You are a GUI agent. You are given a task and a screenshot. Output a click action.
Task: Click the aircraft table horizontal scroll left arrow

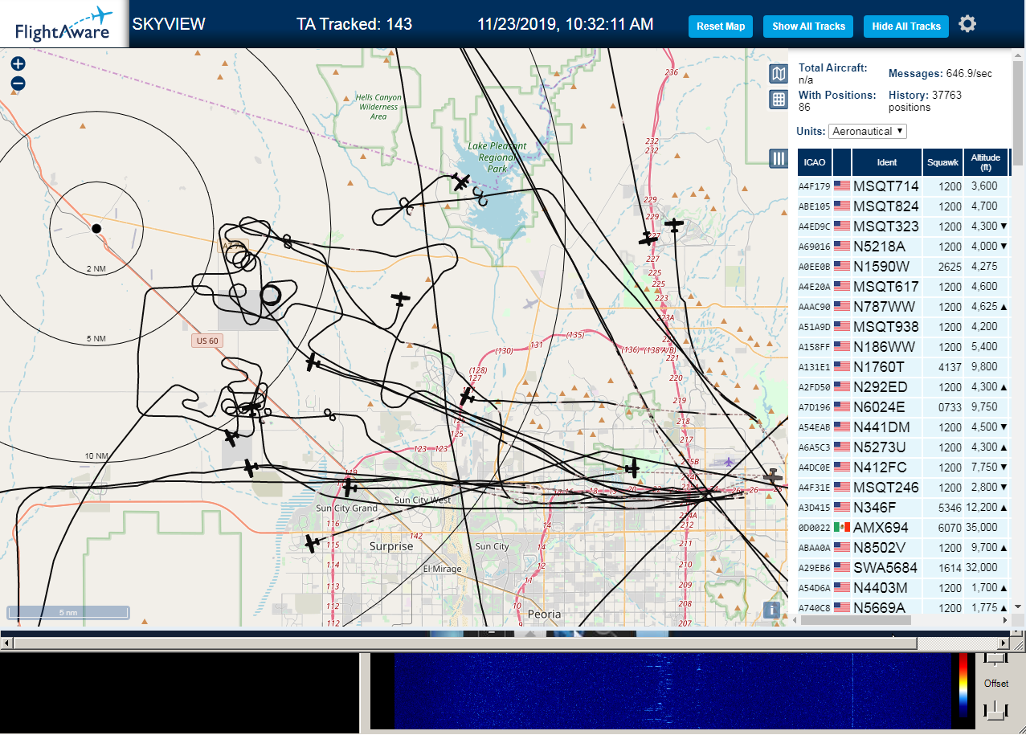click(794, 620)
